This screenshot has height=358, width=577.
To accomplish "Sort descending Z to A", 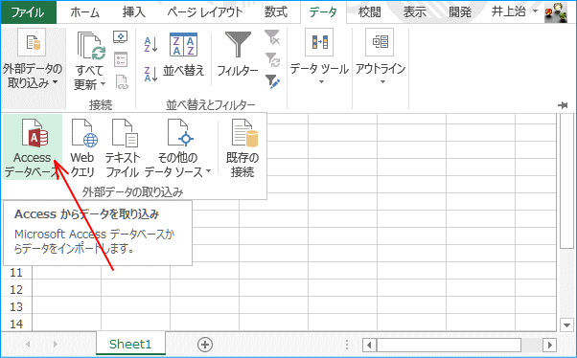I will click(x=150, y=74).
